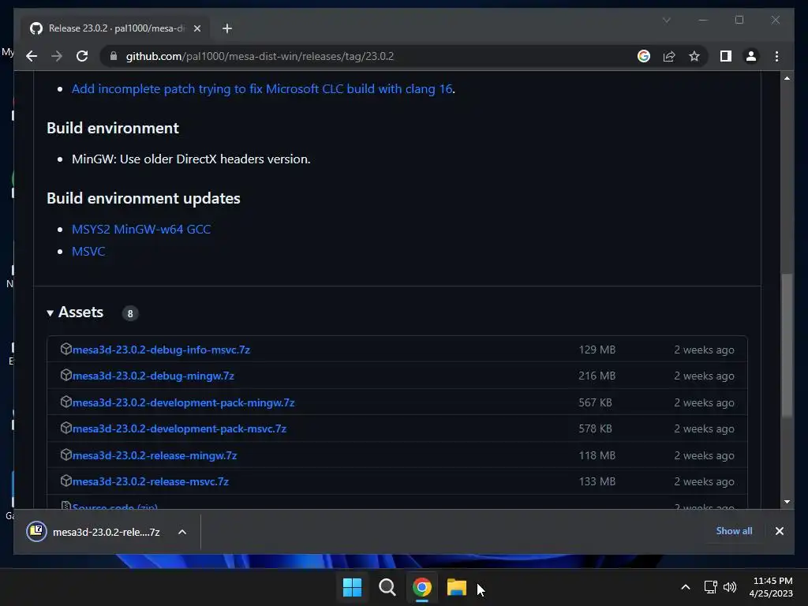The image size is (808, 606).
Task: Select the Release 23.0.2 GitHub tab
Action: coord(115,28)
